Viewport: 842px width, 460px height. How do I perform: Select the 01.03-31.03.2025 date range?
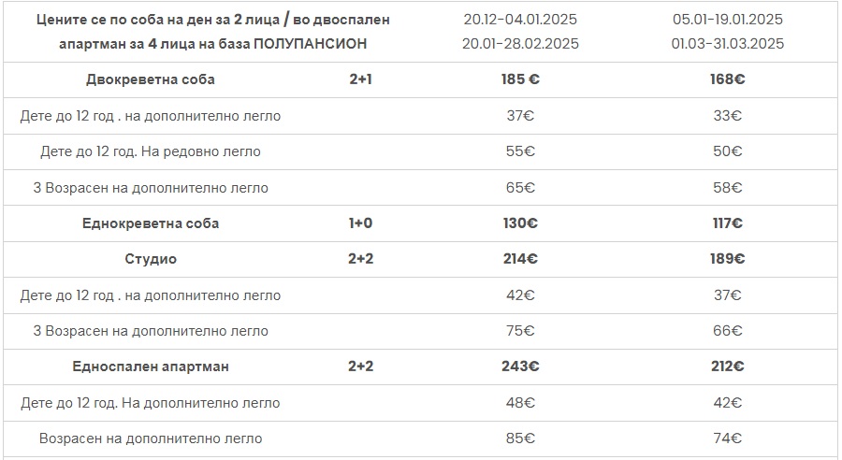(727, 44)
